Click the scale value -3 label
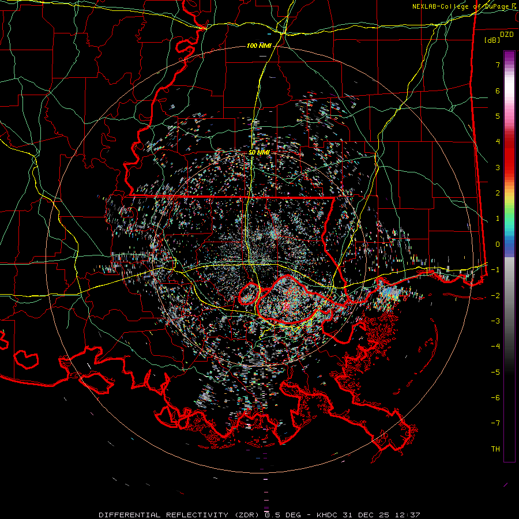This screenshot has height=519, width=519. click(495, 321)
